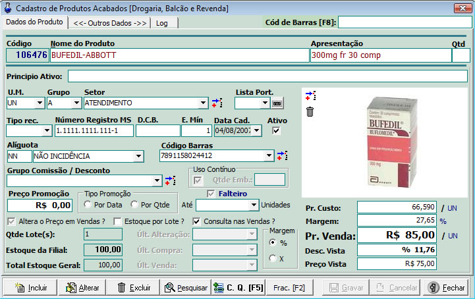Click the keyboard icon next to Lista Port.
This screenshot has height=299, width=475.
pyautogui.click(x=277, y=103)
